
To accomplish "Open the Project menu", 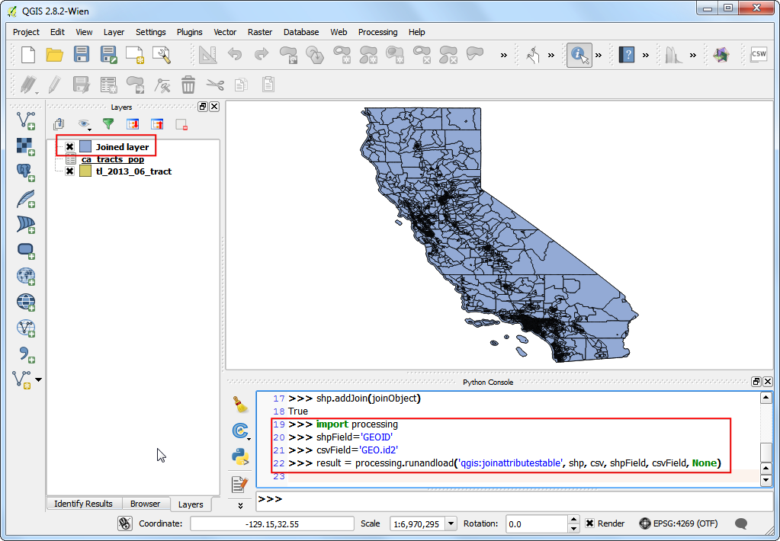I will (x=26, y=32).
